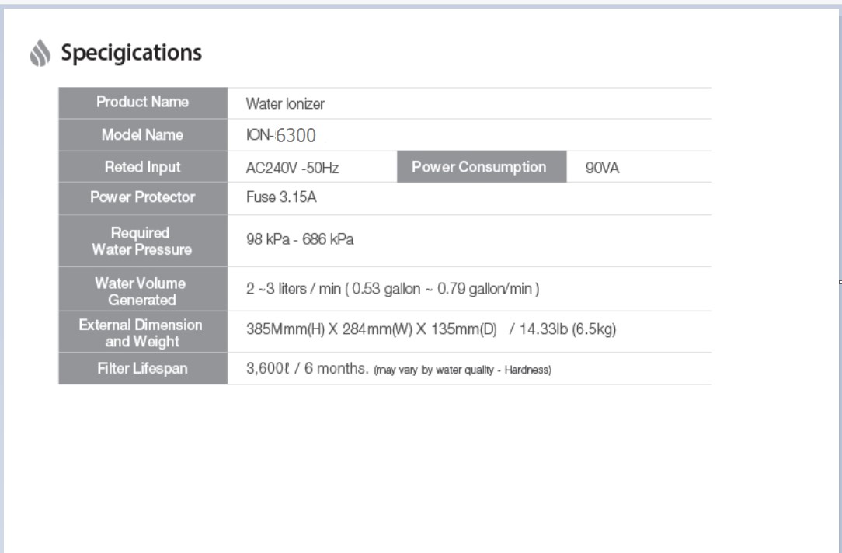The image size is (842, 553).
Task: Click the 90VA value
Action: (x=602, y=168)
